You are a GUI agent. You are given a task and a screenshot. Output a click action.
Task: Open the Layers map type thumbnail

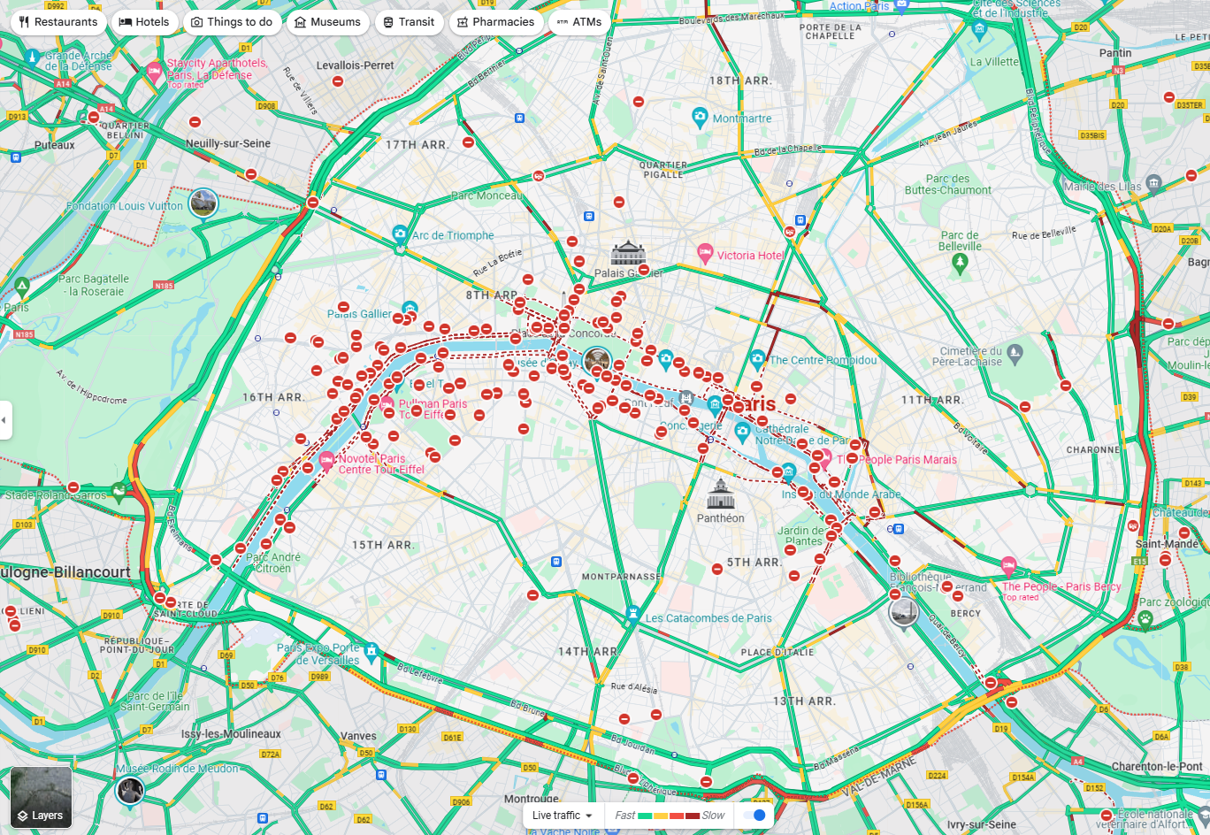click(41, 797)
